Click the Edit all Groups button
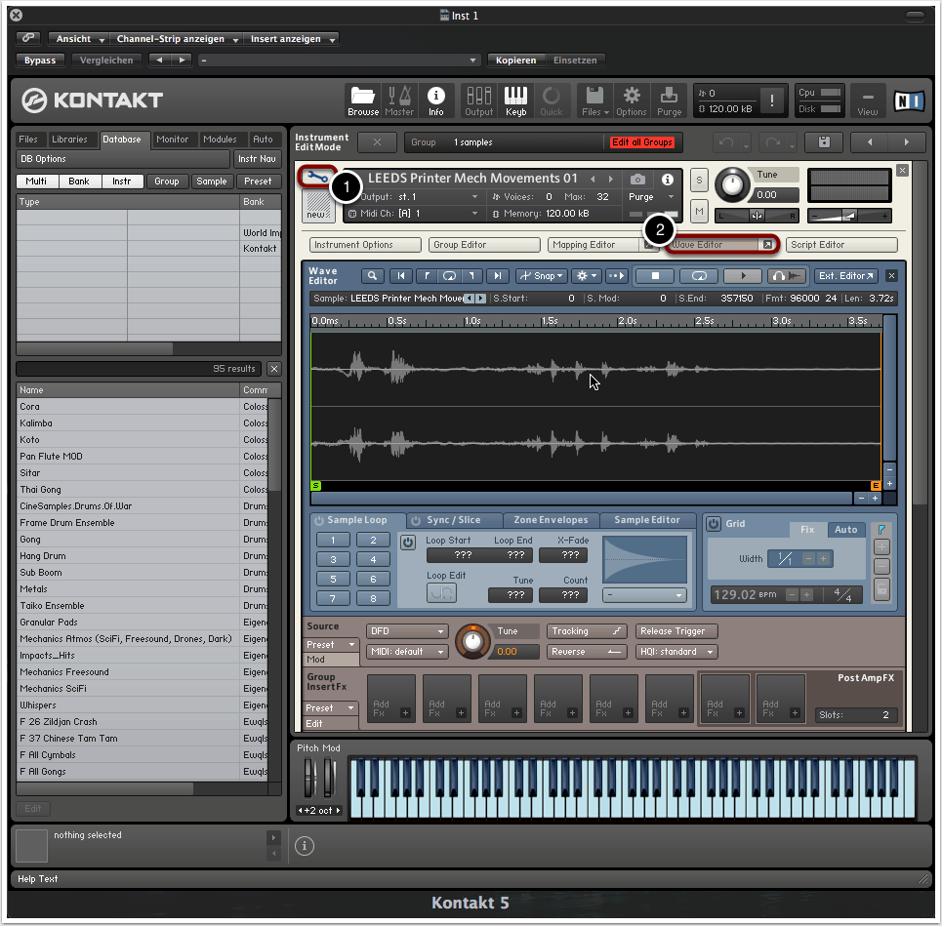 [x=641, y=142]
